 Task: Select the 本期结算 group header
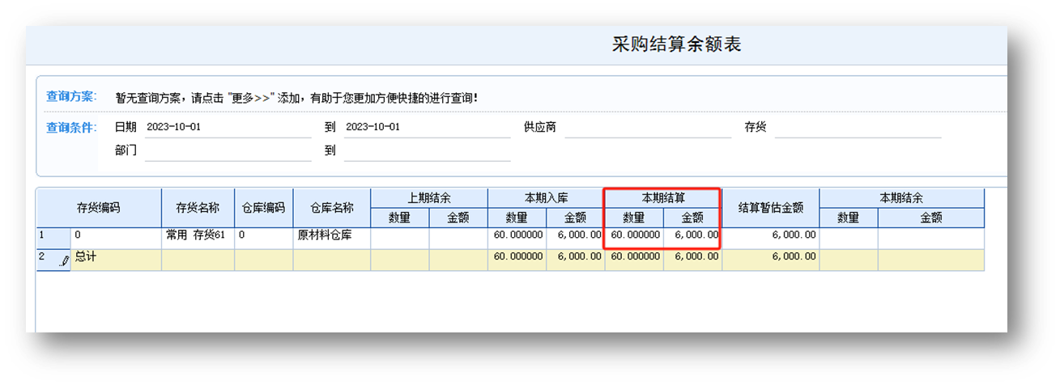[x=662, y=198]
